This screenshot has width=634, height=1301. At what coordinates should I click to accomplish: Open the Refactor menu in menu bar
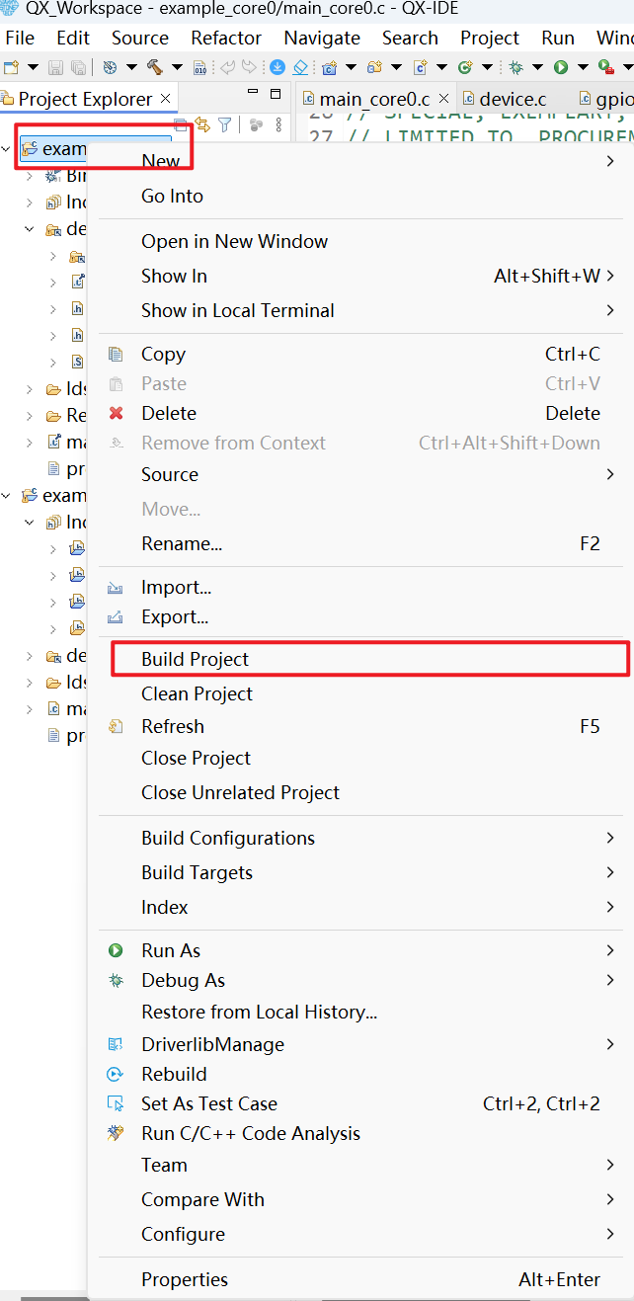pyautogui.click(x=226, y=38)
